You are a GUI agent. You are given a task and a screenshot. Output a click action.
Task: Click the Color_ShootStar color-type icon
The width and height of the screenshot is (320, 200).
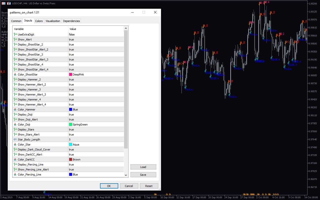pyautogui.click(x=15, y=74)
